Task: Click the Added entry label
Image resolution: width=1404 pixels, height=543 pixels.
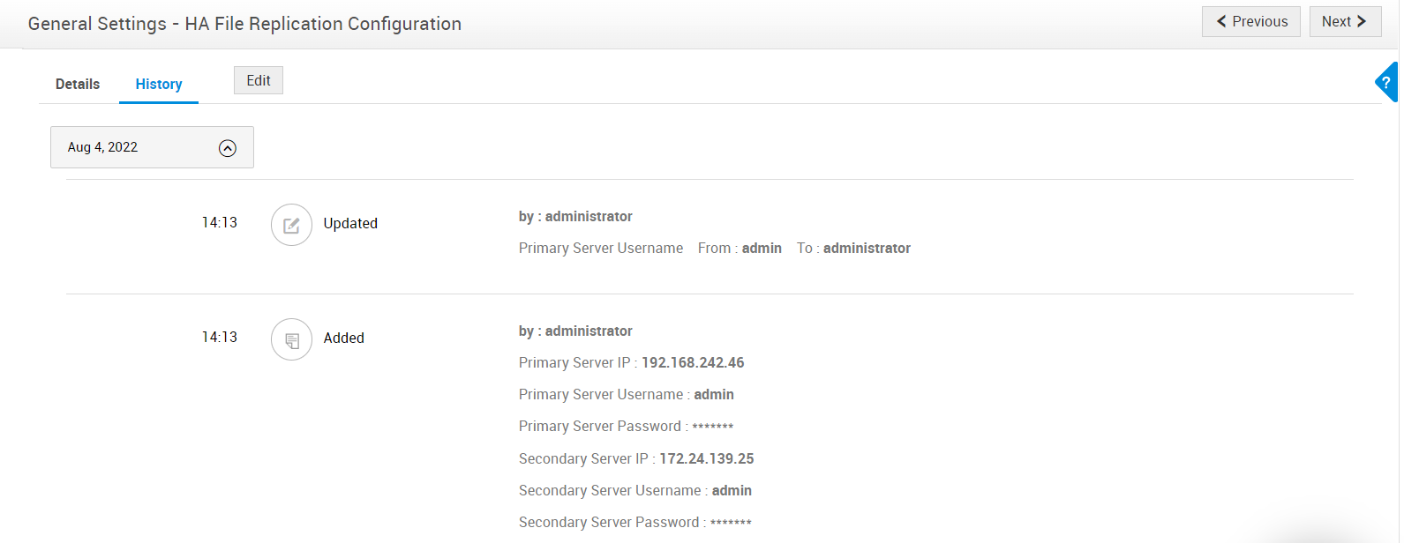Action: click(x=344, y=338)
